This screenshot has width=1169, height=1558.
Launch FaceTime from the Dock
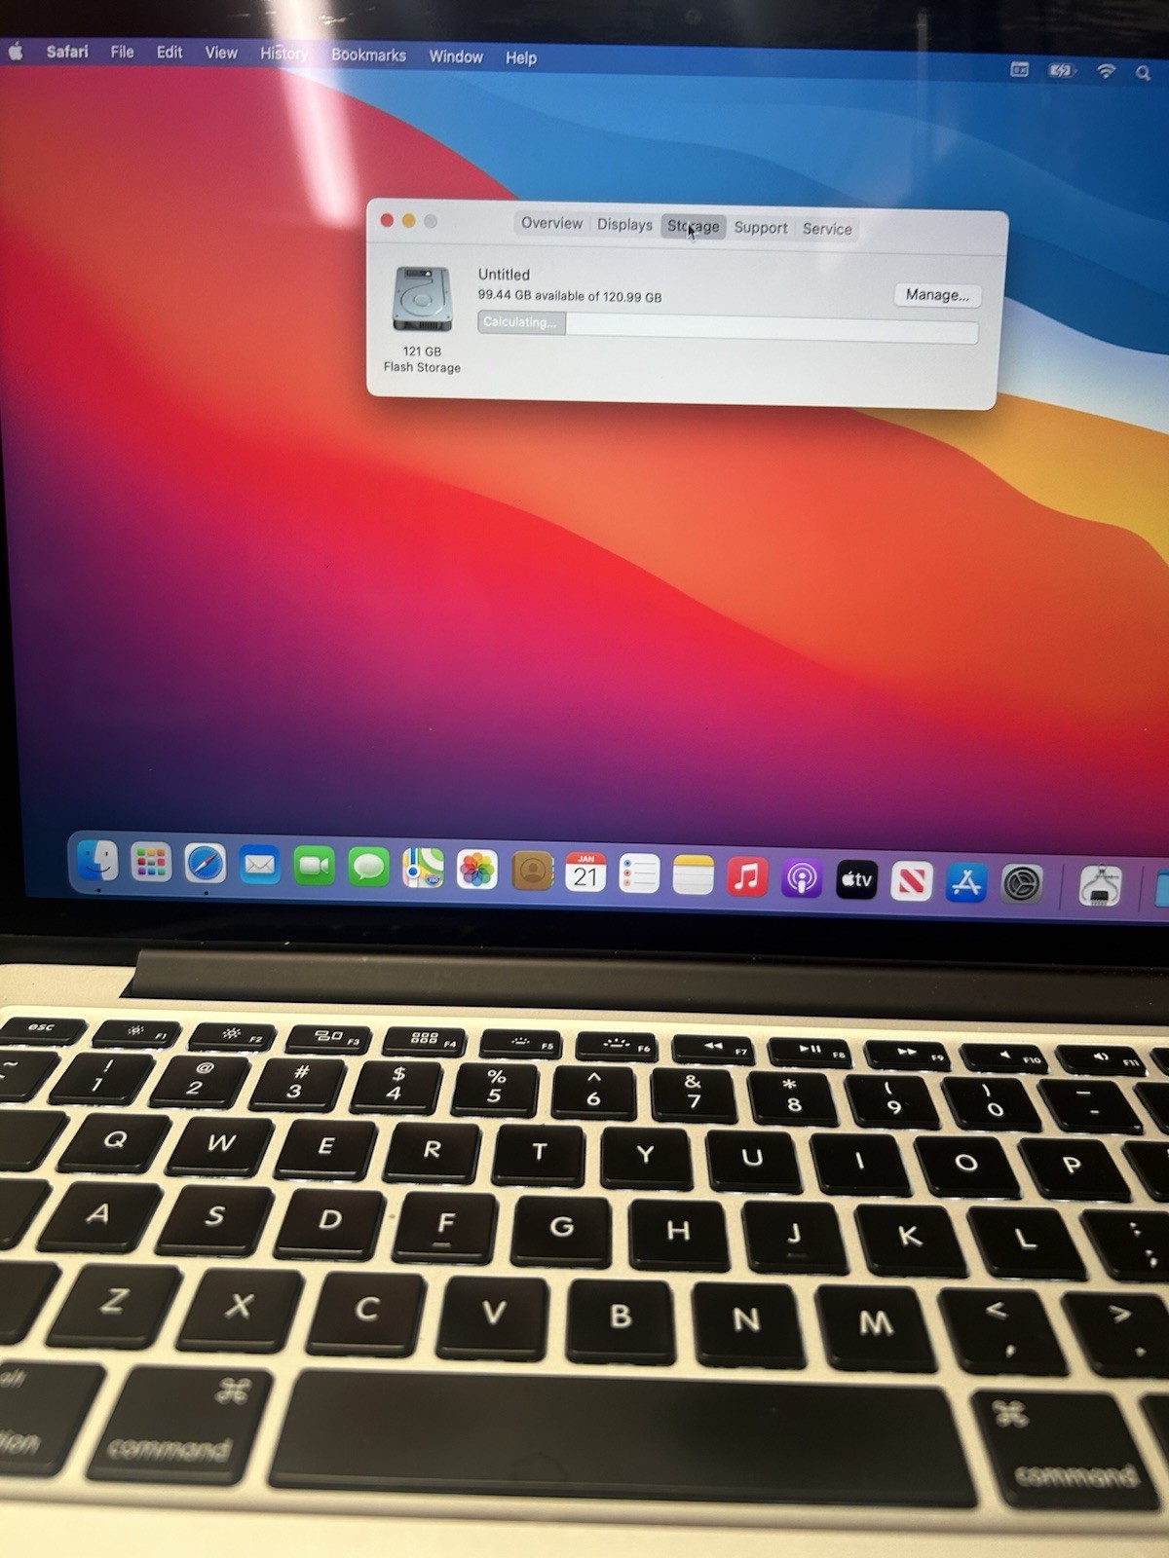click(x=314, y=865)
